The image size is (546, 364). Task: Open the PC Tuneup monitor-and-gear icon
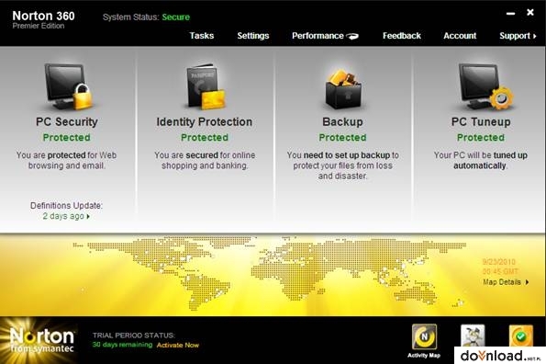[x=485, y=86]
